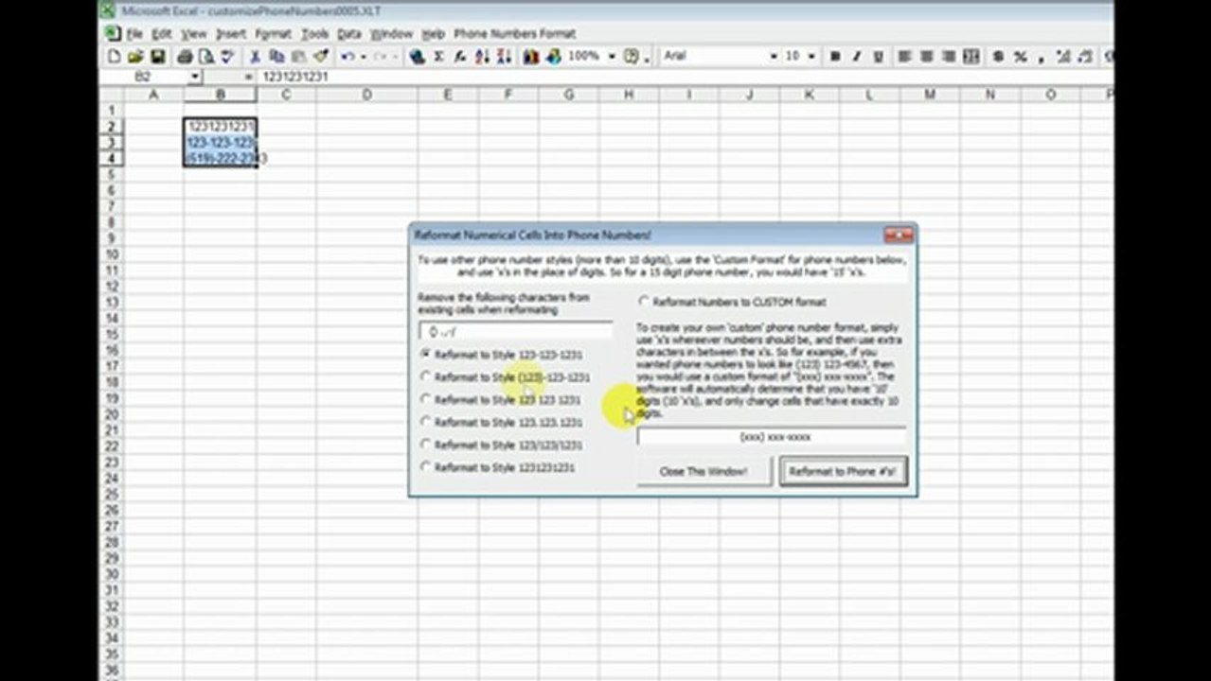This screenshot has height=681, width=1211.
Task: Select cell B3 containing 123-123-123
Action: click(x=220, y=142)
